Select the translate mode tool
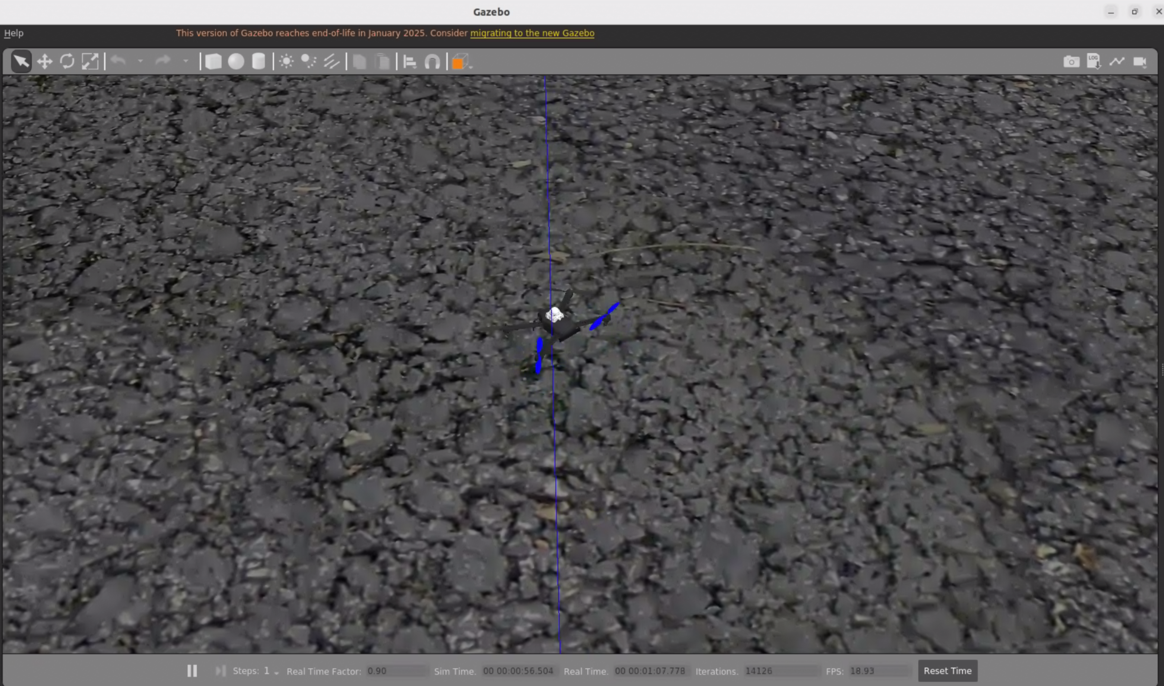The image size is (1164, 686). (x=44, y=61)
